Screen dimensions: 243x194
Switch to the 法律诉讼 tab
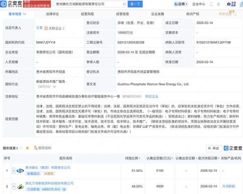pos(52,14)
